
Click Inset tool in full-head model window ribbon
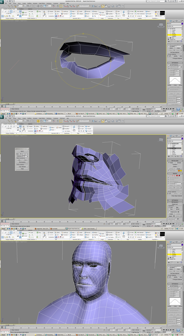click(87, 237)
